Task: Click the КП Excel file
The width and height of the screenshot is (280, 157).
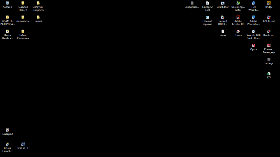Action: pos(269,74)
